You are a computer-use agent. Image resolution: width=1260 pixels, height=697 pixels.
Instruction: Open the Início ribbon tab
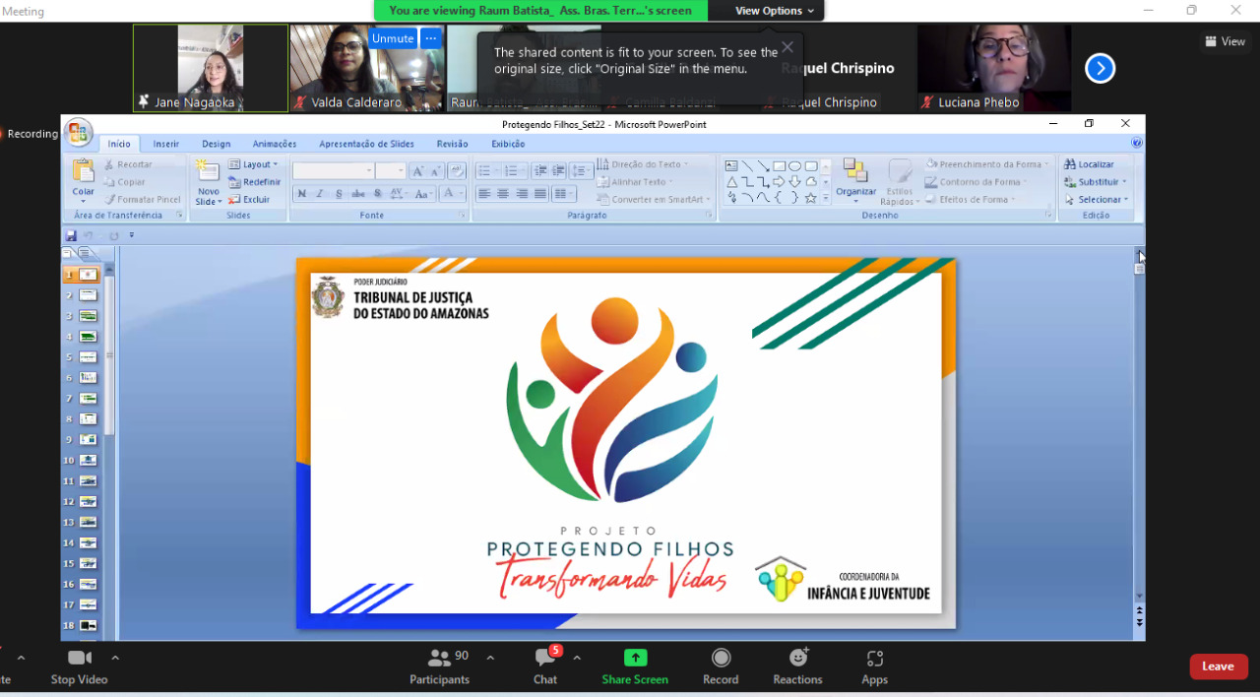(x=119, y=144)
